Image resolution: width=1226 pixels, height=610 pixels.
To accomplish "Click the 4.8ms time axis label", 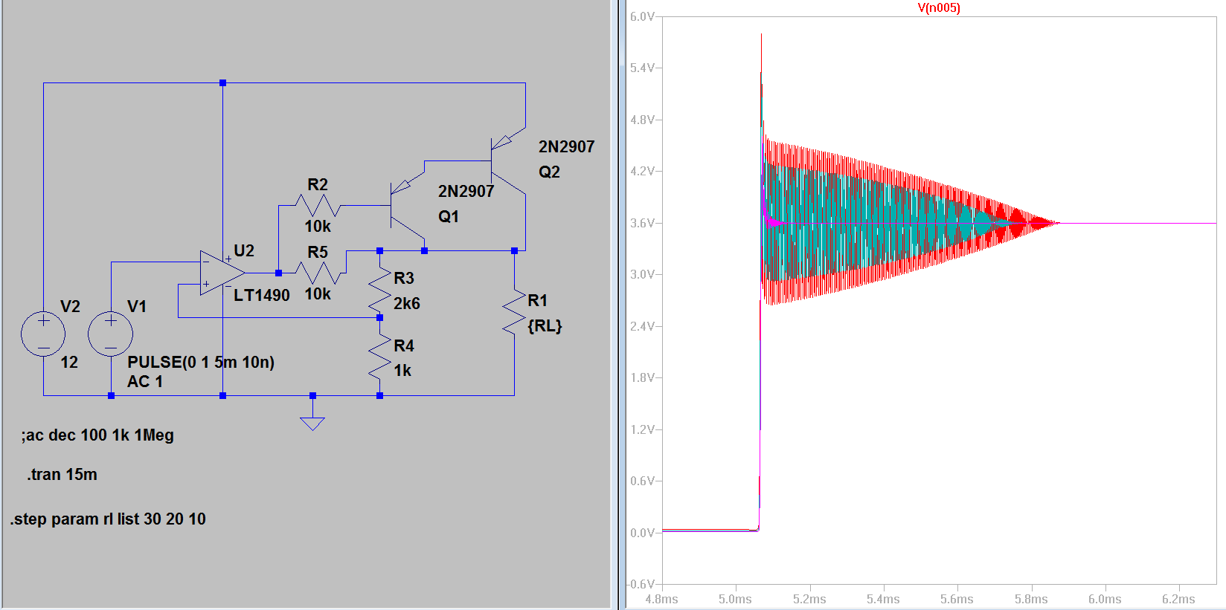I will 661,599.
